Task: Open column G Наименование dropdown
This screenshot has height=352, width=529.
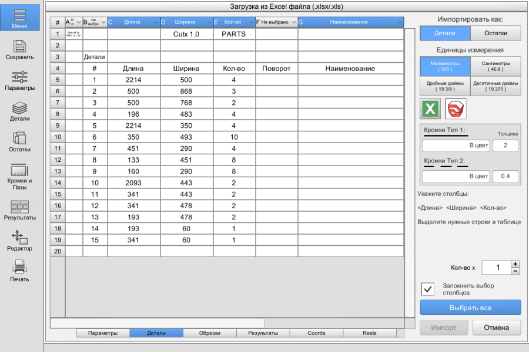Action: pyautogui.click(x=351, y=22)
